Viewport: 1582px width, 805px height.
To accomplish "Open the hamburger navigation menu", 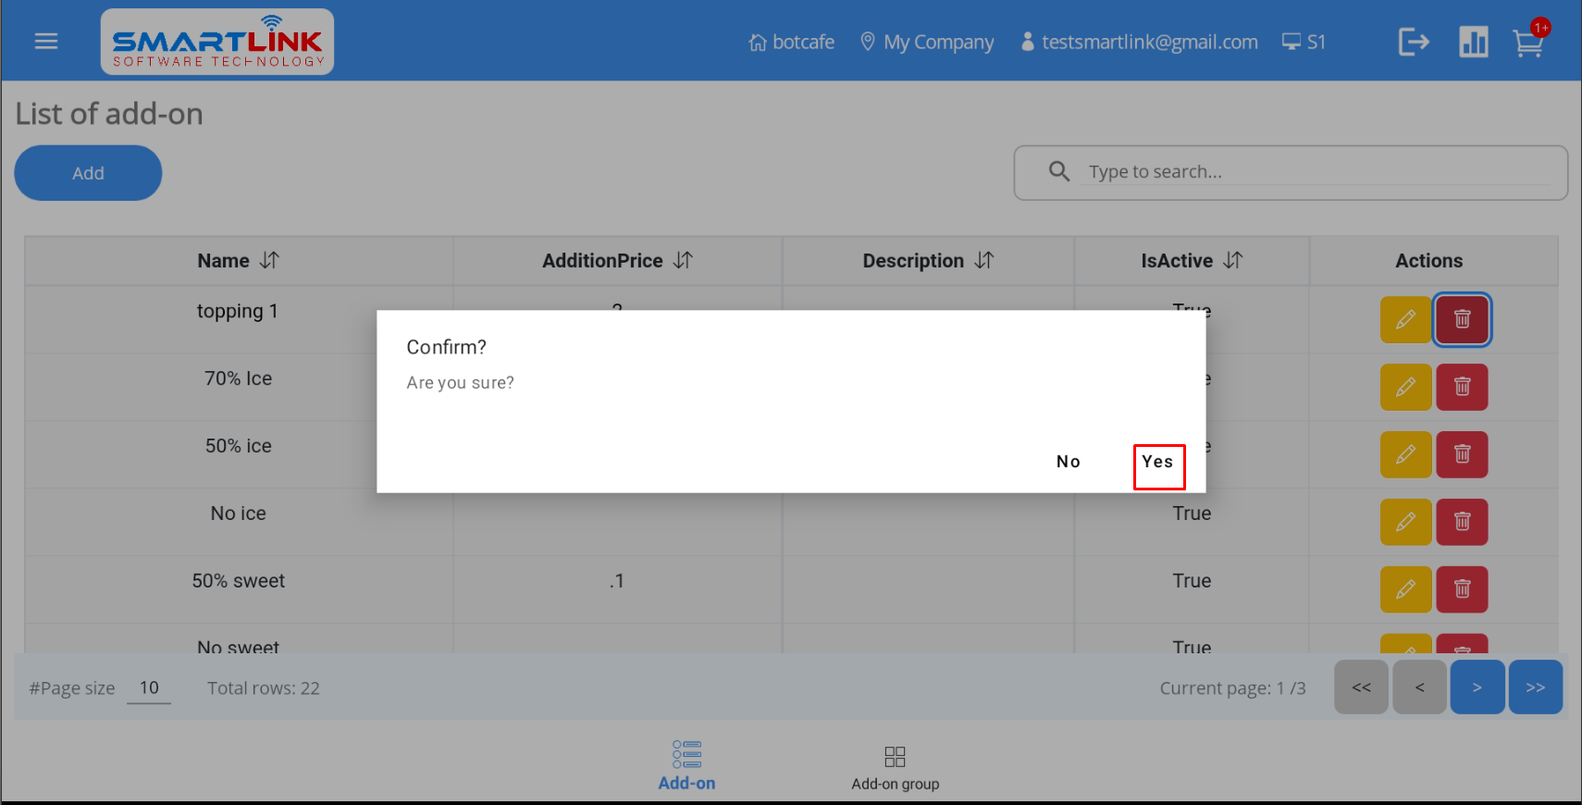I will tap(46, 42).
